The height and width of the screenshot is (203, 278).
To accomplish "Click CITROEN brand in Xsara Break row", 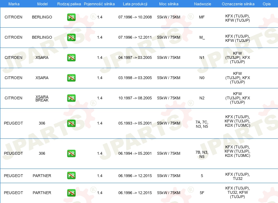I will 14,98.
